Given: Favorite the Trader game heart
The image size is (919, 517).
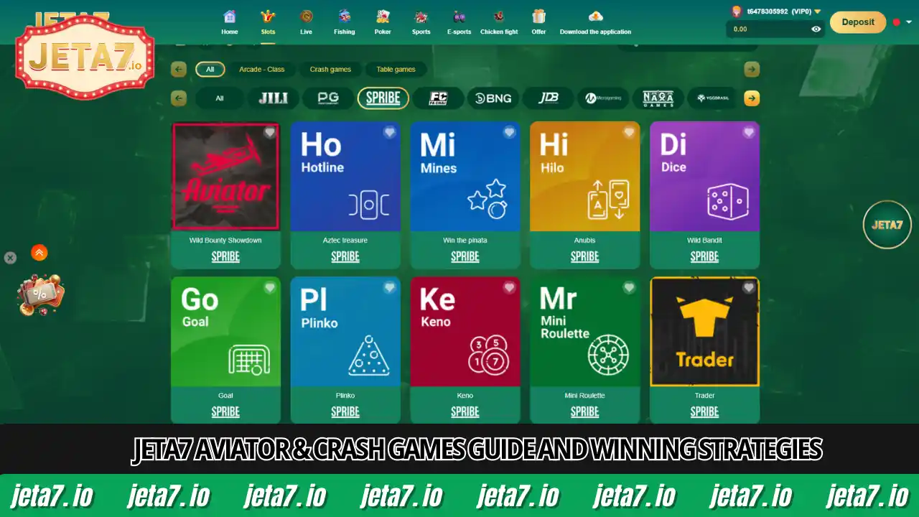Looking at the screenshot, I should [749, 287].
